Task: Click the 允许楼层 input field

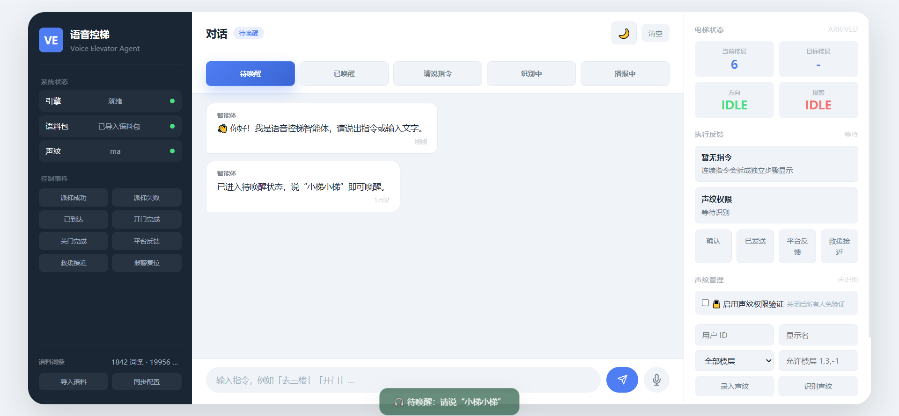Action: [818, 361]
